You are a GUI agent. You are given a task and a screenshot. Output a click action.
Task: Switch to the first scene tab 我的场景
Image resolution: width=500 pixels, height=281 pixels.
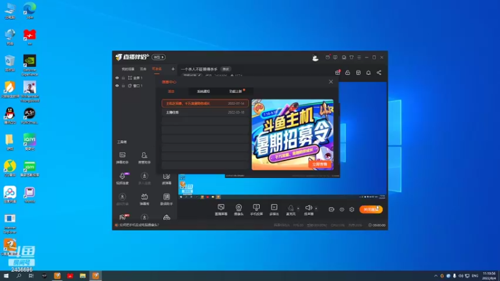(x=128, y=69)
